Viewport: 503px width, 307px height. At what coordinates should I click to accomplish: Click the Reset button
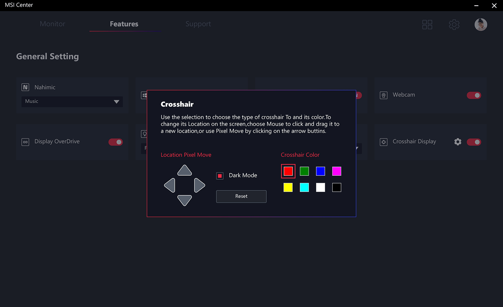coord(241,196)
